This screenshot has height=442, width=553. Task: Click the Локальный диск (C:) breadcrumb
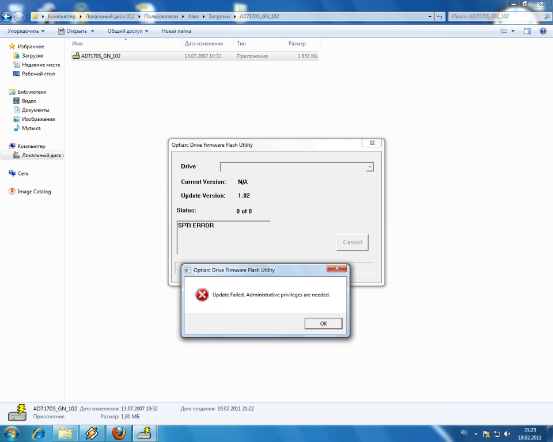coord(109,17)
